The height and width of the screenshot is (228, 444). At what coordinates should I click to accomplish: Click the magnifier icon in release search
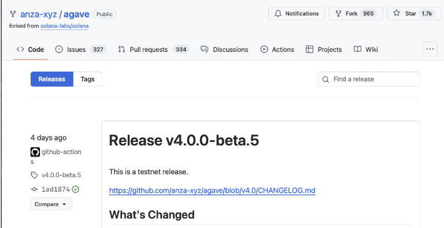coord(326,80)
